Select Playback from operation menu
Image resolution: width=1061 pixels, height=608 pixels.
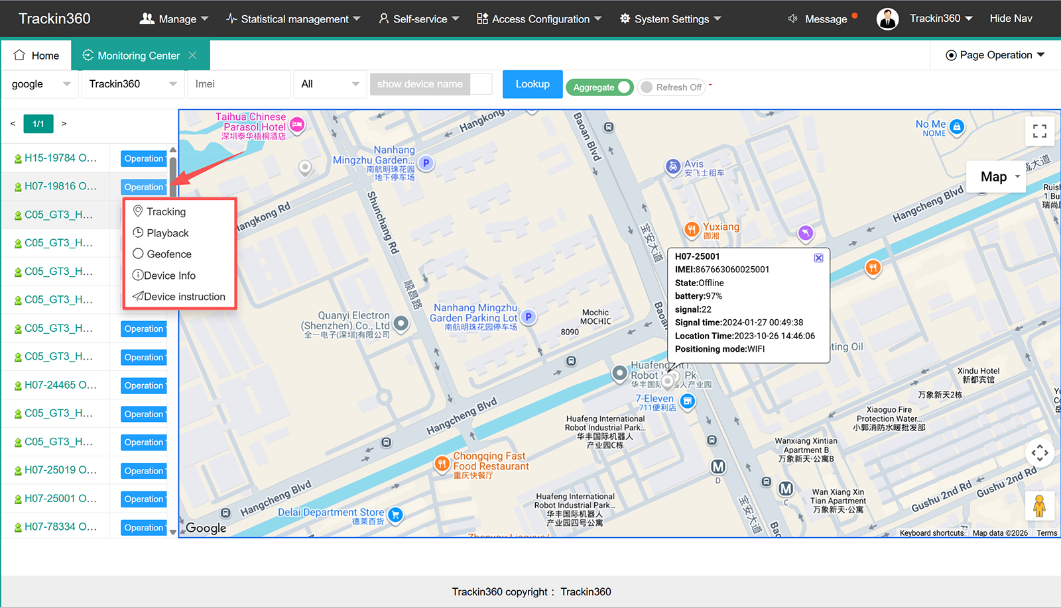[x=160, y=233]
